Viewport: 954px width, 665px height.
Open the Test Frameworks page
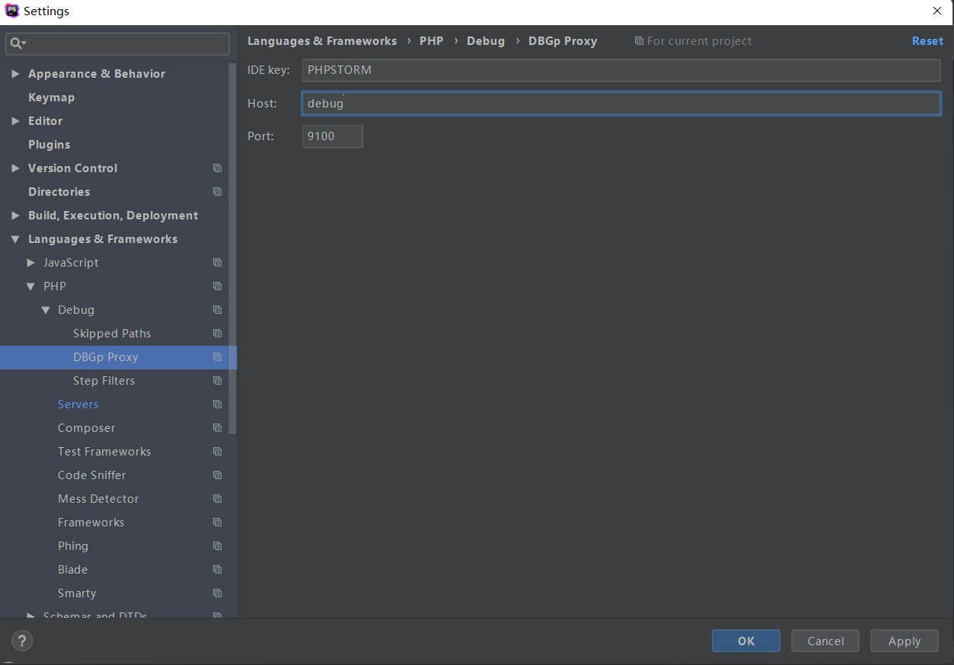104,452
